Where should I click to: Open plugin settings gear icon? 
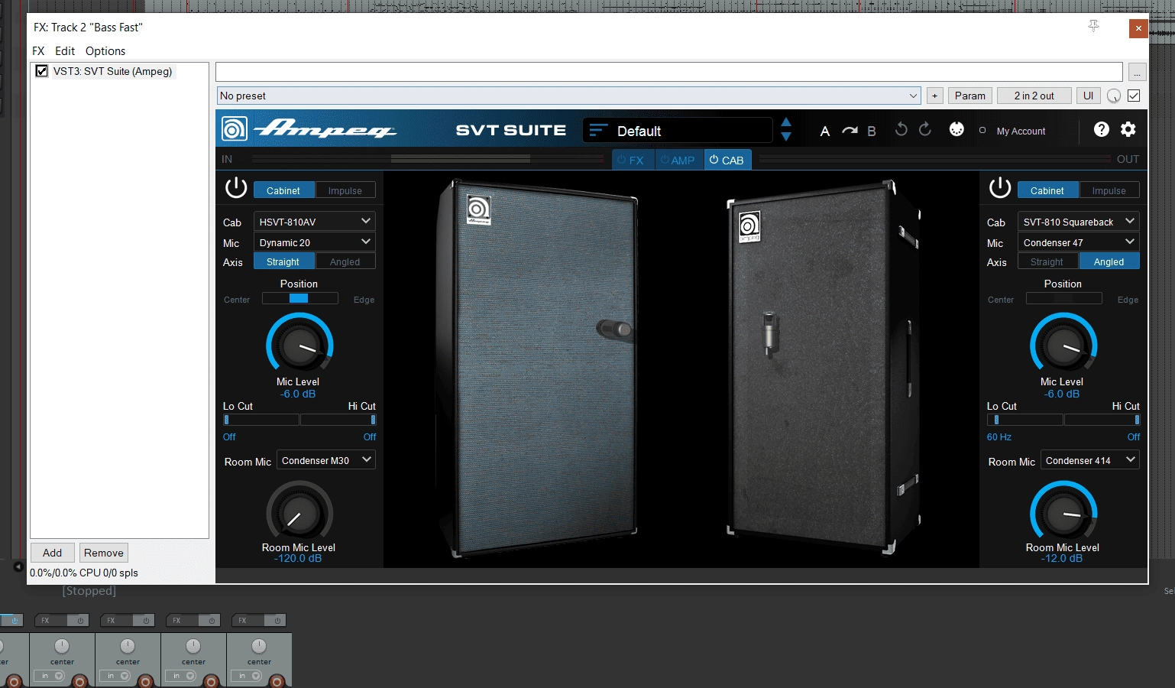click(x=1128, y=129)
